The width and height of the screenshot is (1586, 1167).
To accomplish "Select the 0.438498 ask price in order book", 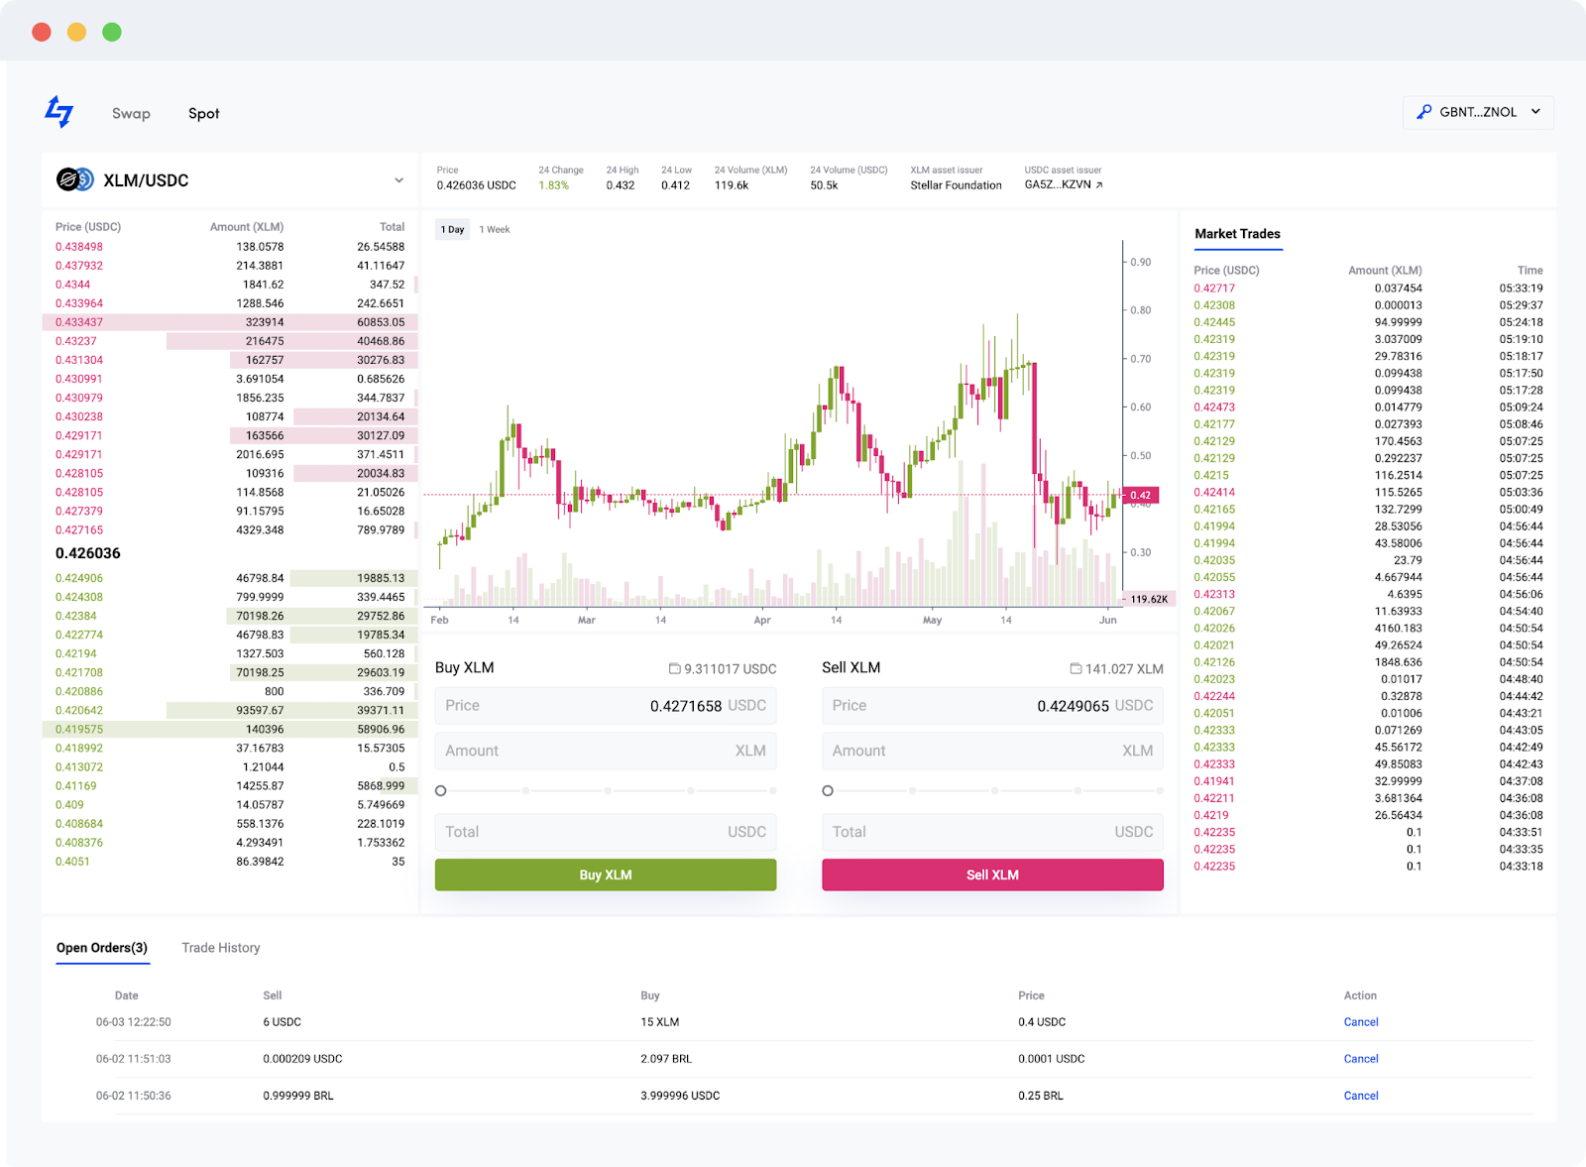I will (x=79, y=247).
